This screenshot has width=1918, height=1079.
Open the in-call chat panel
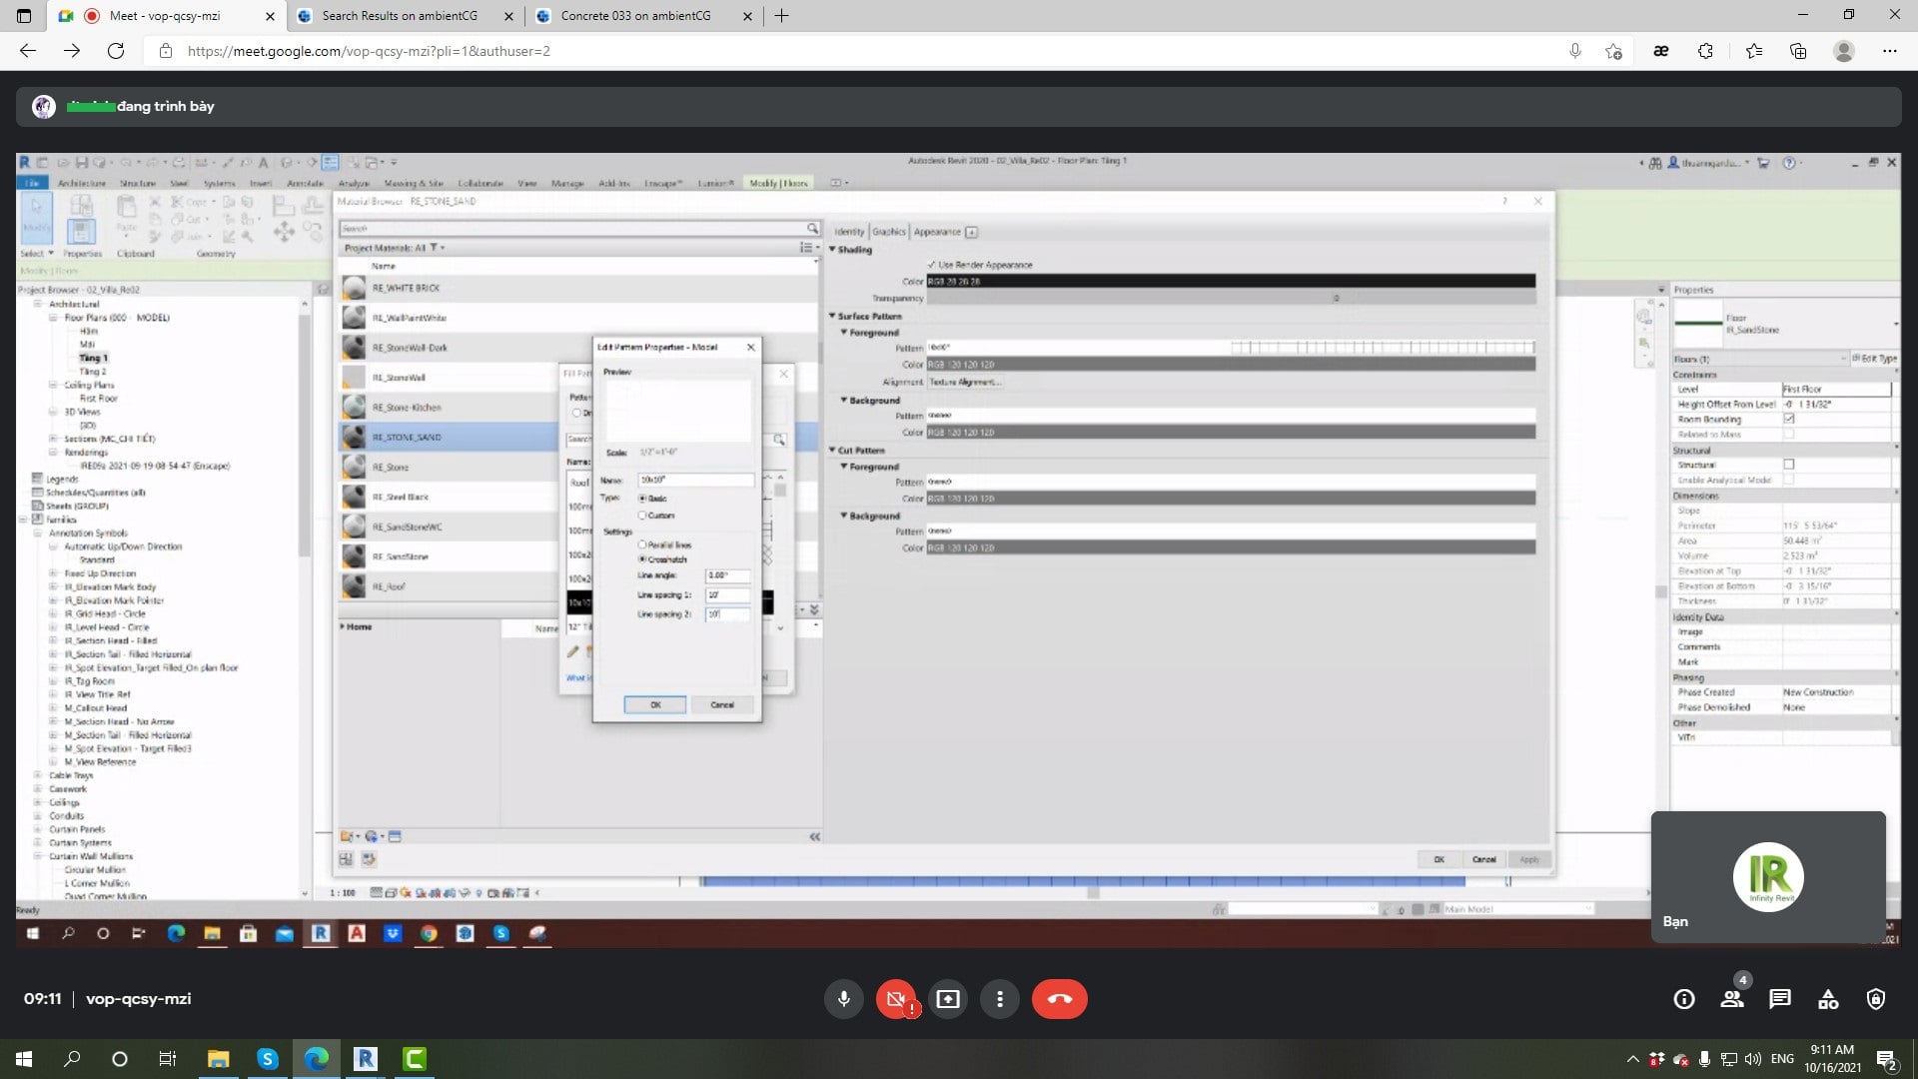tap(1780, 999)
